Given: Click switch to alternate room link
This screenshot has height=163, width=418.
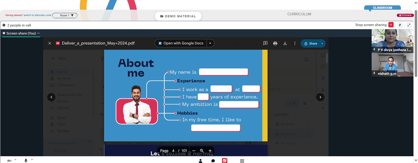Looking at the screenshot, I should [37, 15].
